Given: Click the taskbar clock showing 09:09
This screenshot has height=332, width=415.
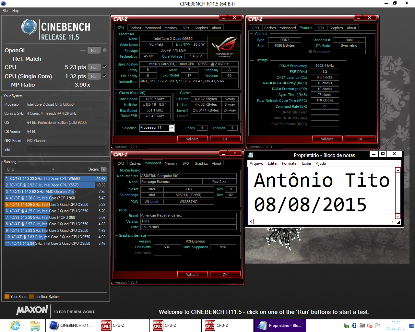Looking at the screenshot, I should point(396,326).
